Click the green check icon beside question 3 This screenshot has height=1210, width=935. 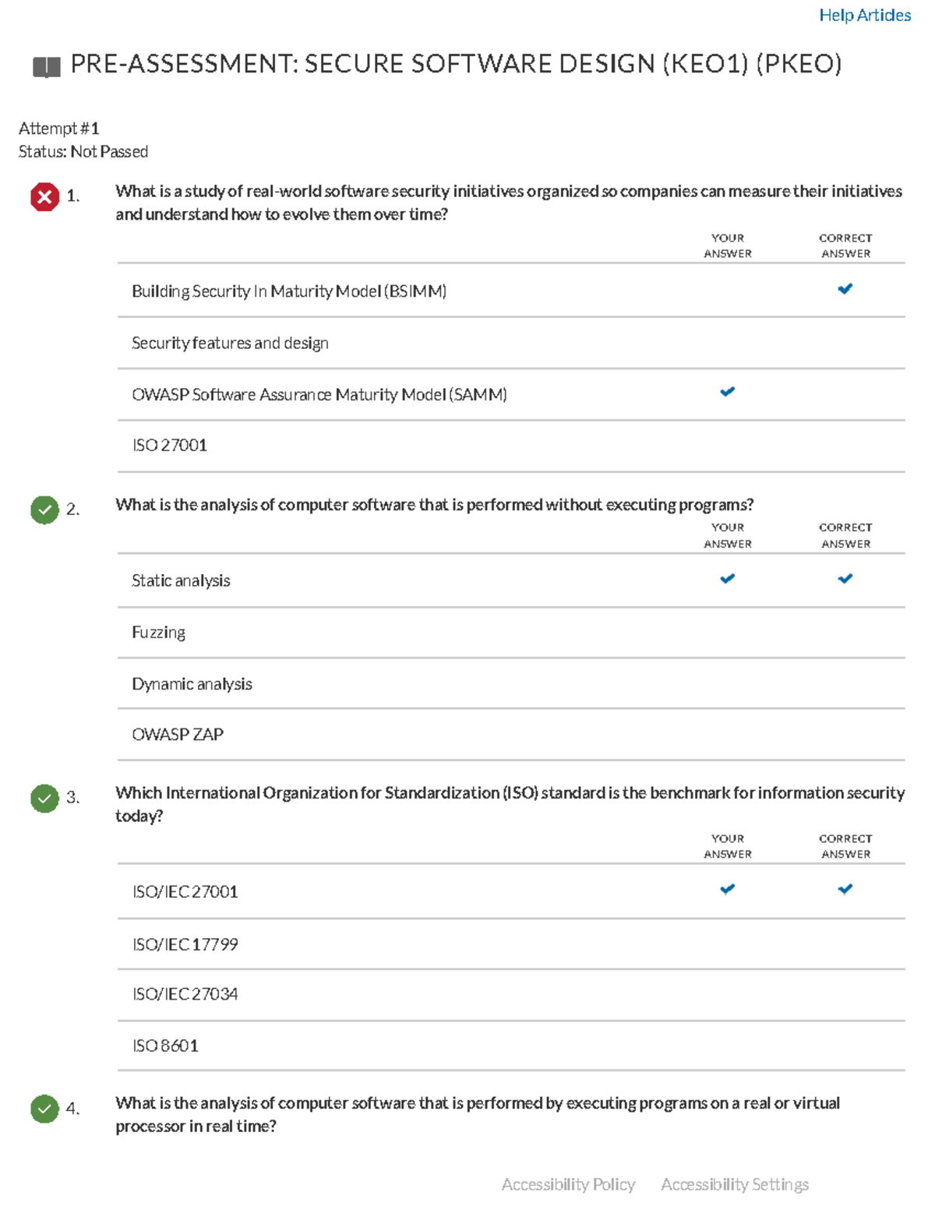click(x=44, y=799)
